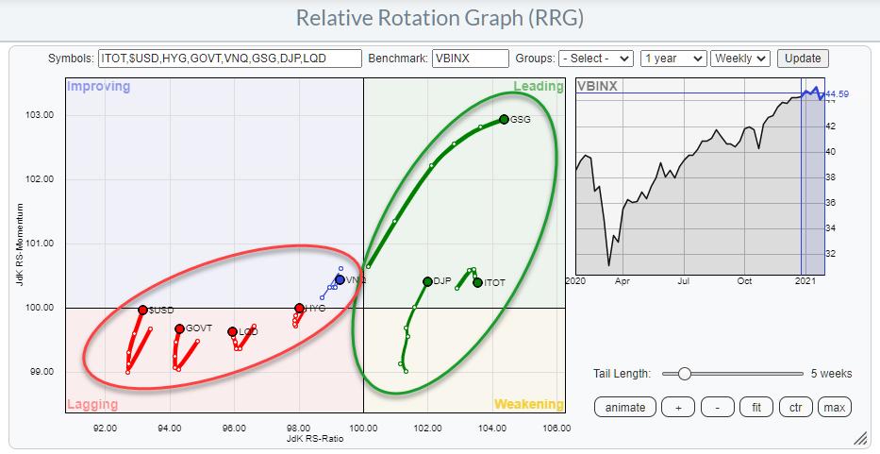
Task: Zoom out with the - button
Action: 717,407
